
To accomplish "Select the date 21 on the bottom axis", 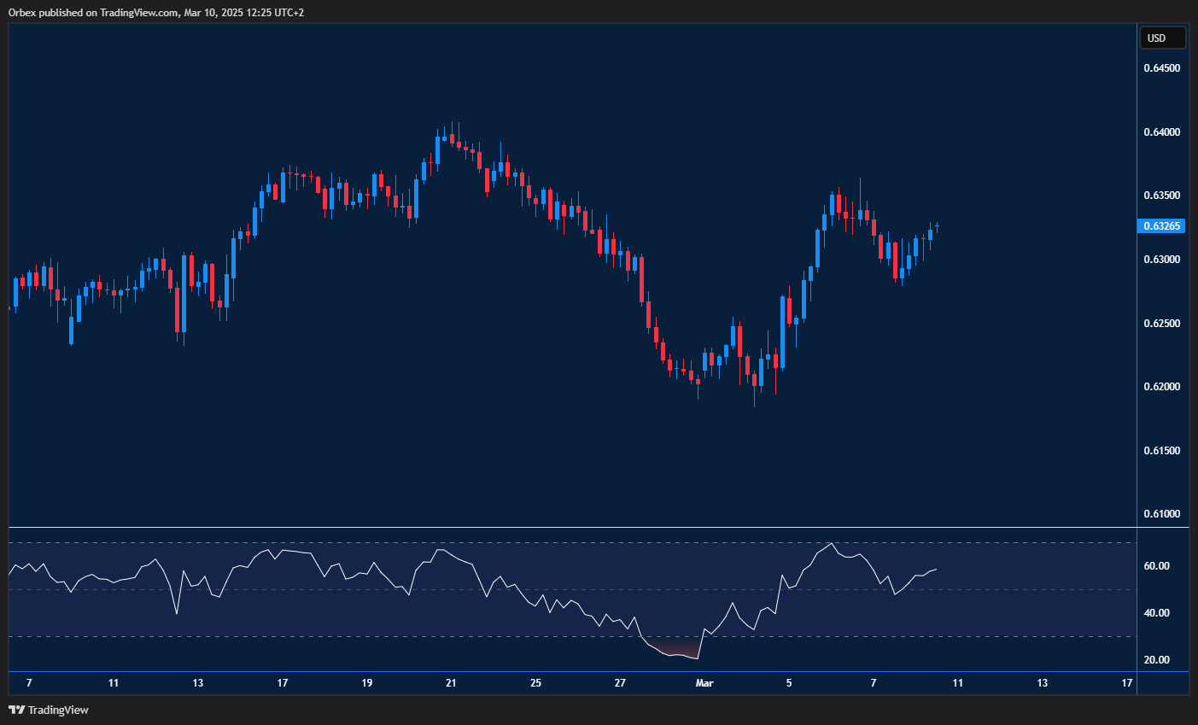I will point(451,683).
